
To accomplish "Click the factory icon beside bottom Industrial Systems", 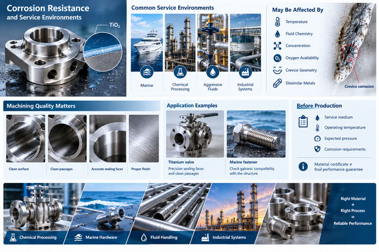I will [x=205, y=237].
